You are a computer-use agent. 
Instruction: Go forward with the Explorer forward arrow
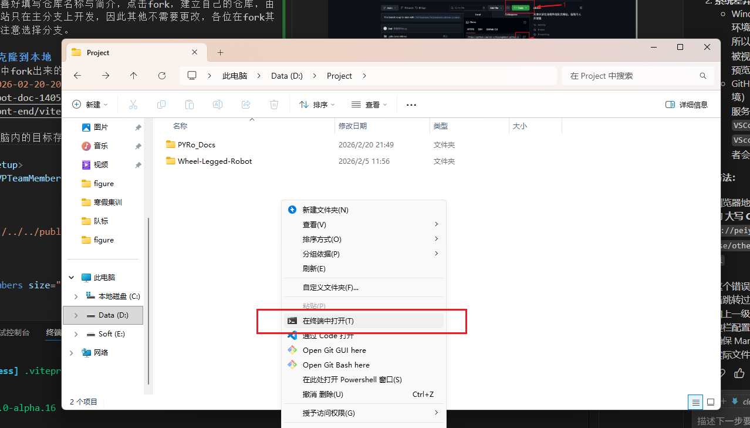click(106, 76)
